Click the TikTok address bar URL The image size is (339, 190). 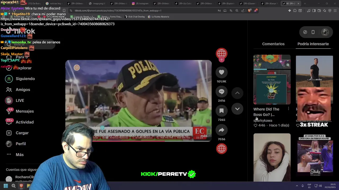[118, 11]
